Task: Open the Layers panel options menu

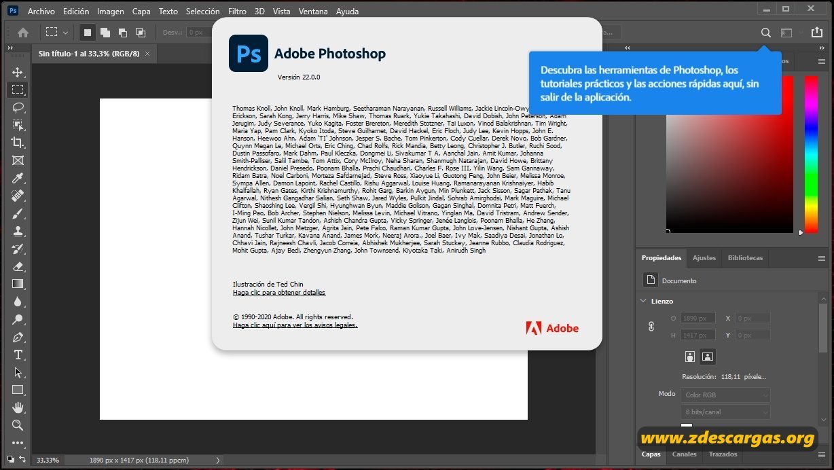Action: (x=822, y=454)
